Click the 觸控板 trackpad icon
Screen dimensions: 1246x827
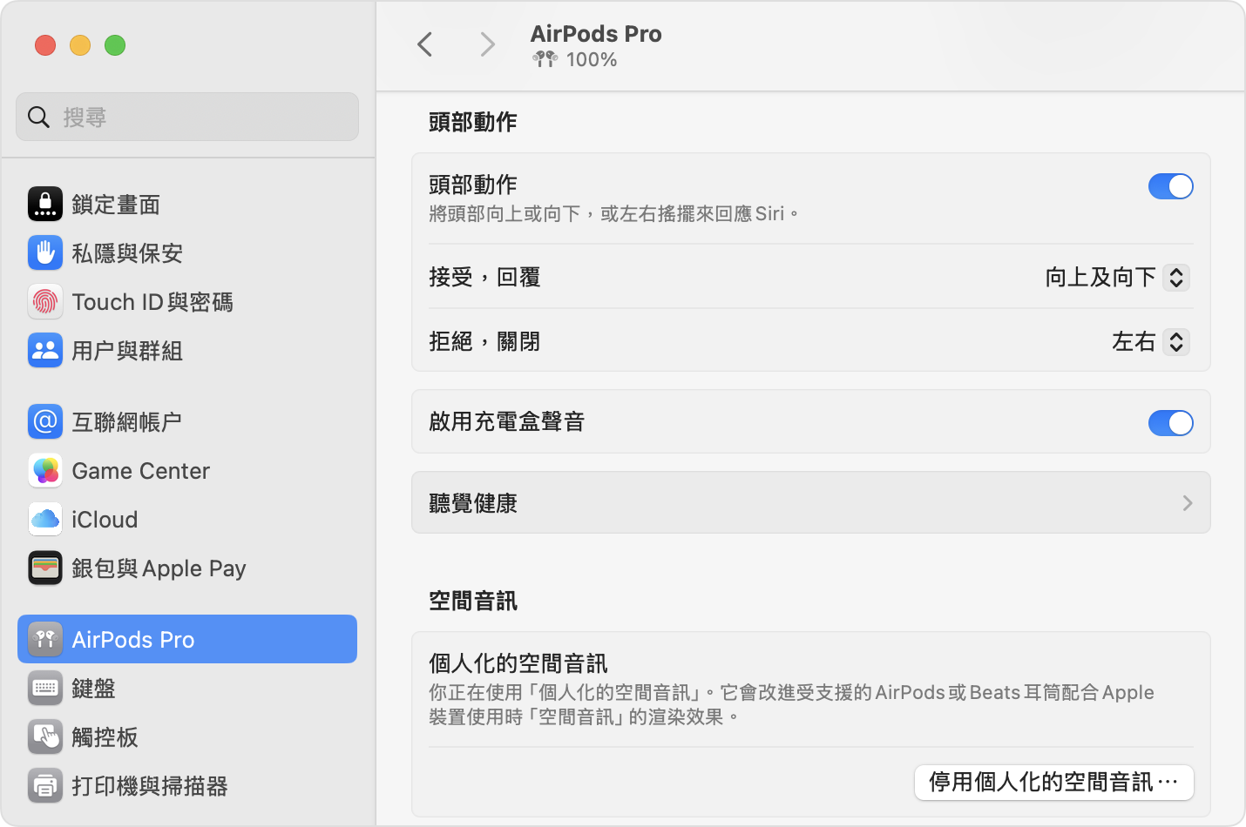(45, 736)
